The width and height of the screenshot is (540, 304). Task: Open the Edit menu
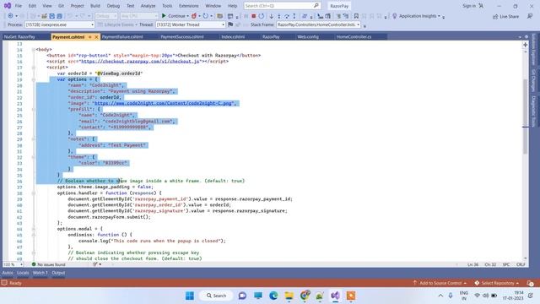pyautogui.click(x=32, y=6)
